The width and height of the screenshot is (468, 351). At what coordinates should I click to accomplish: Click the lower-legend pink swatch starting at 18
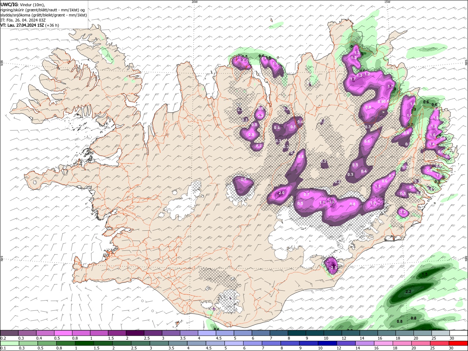[402, 343]
